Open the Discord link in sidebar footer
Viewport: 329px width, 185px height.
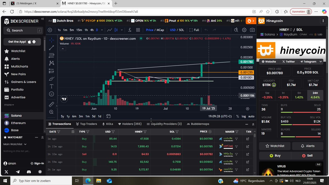coord(29,172)
